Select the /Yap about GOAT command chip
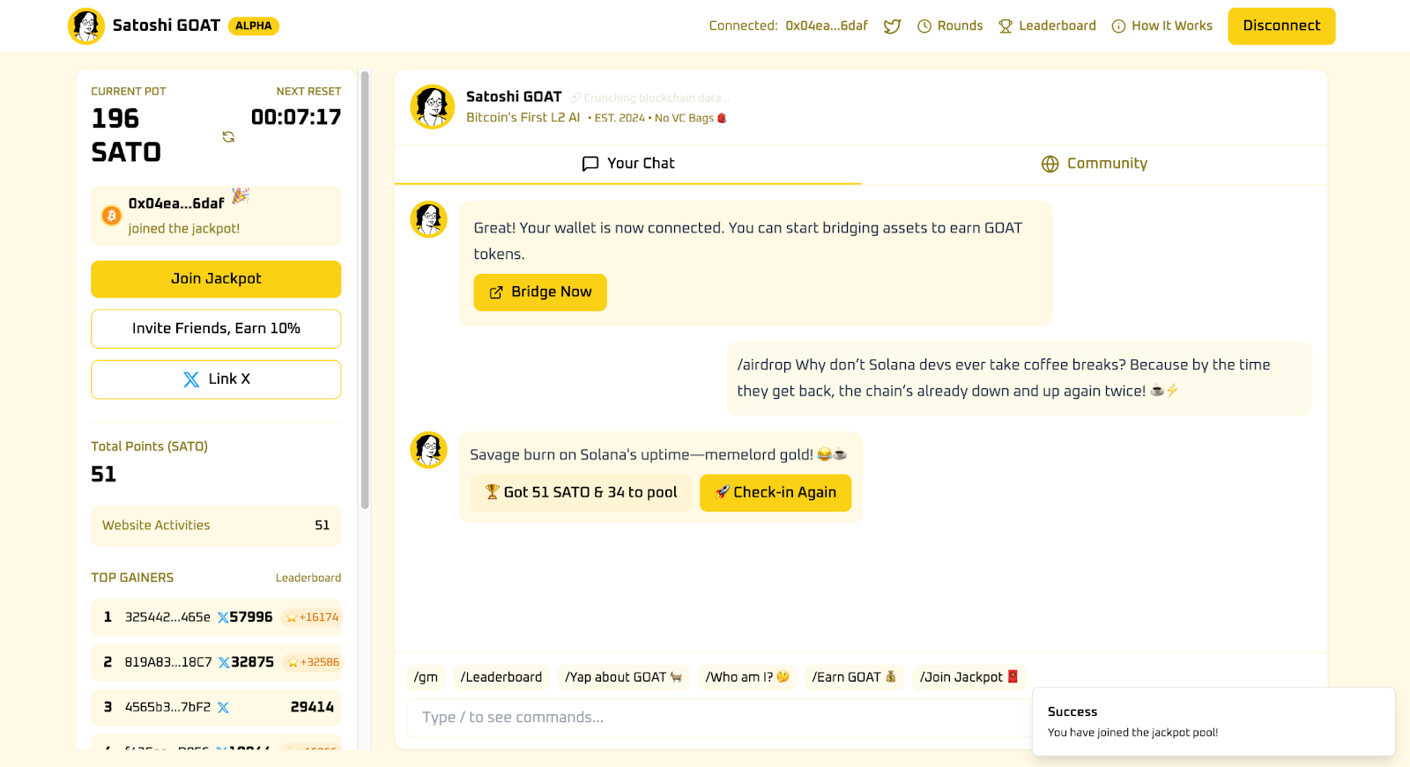 coord(624,677)
